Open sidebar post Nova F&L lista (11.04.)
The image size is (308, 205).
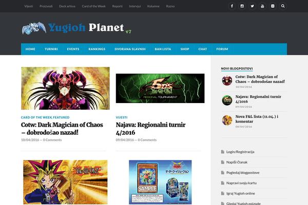(x=257, y=119)
